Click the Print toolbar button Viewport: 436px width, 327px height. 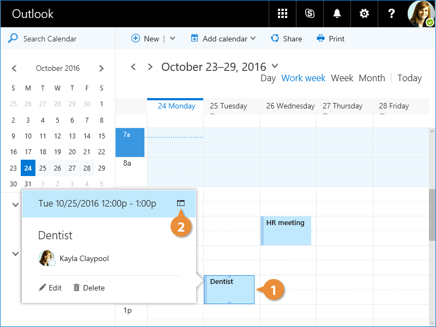click(x=330, y=39)
